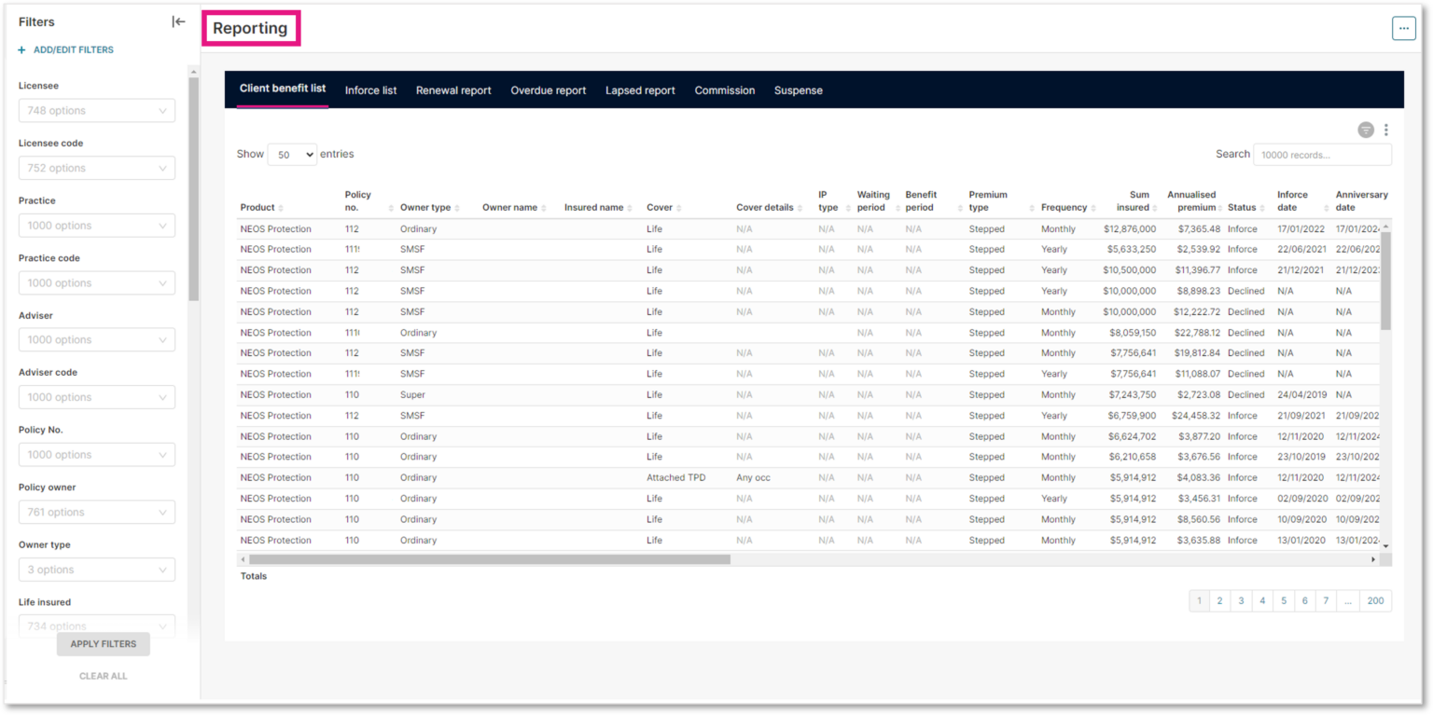The height and width of the screenshot is (715, 1433).
Task: Go to page 200 in pagination
Action: (1375, 600)
